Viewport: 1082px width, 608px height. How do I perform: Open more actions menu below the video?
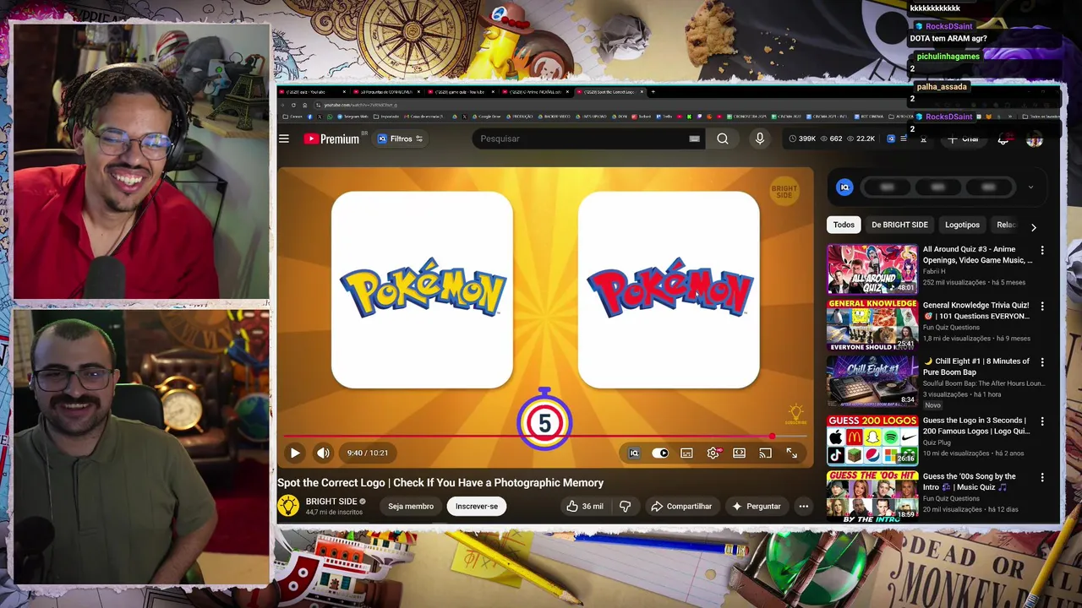(804, 506)
